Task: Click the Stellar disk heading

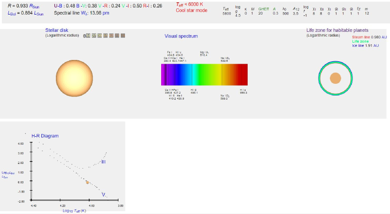Action: (56, 30)
